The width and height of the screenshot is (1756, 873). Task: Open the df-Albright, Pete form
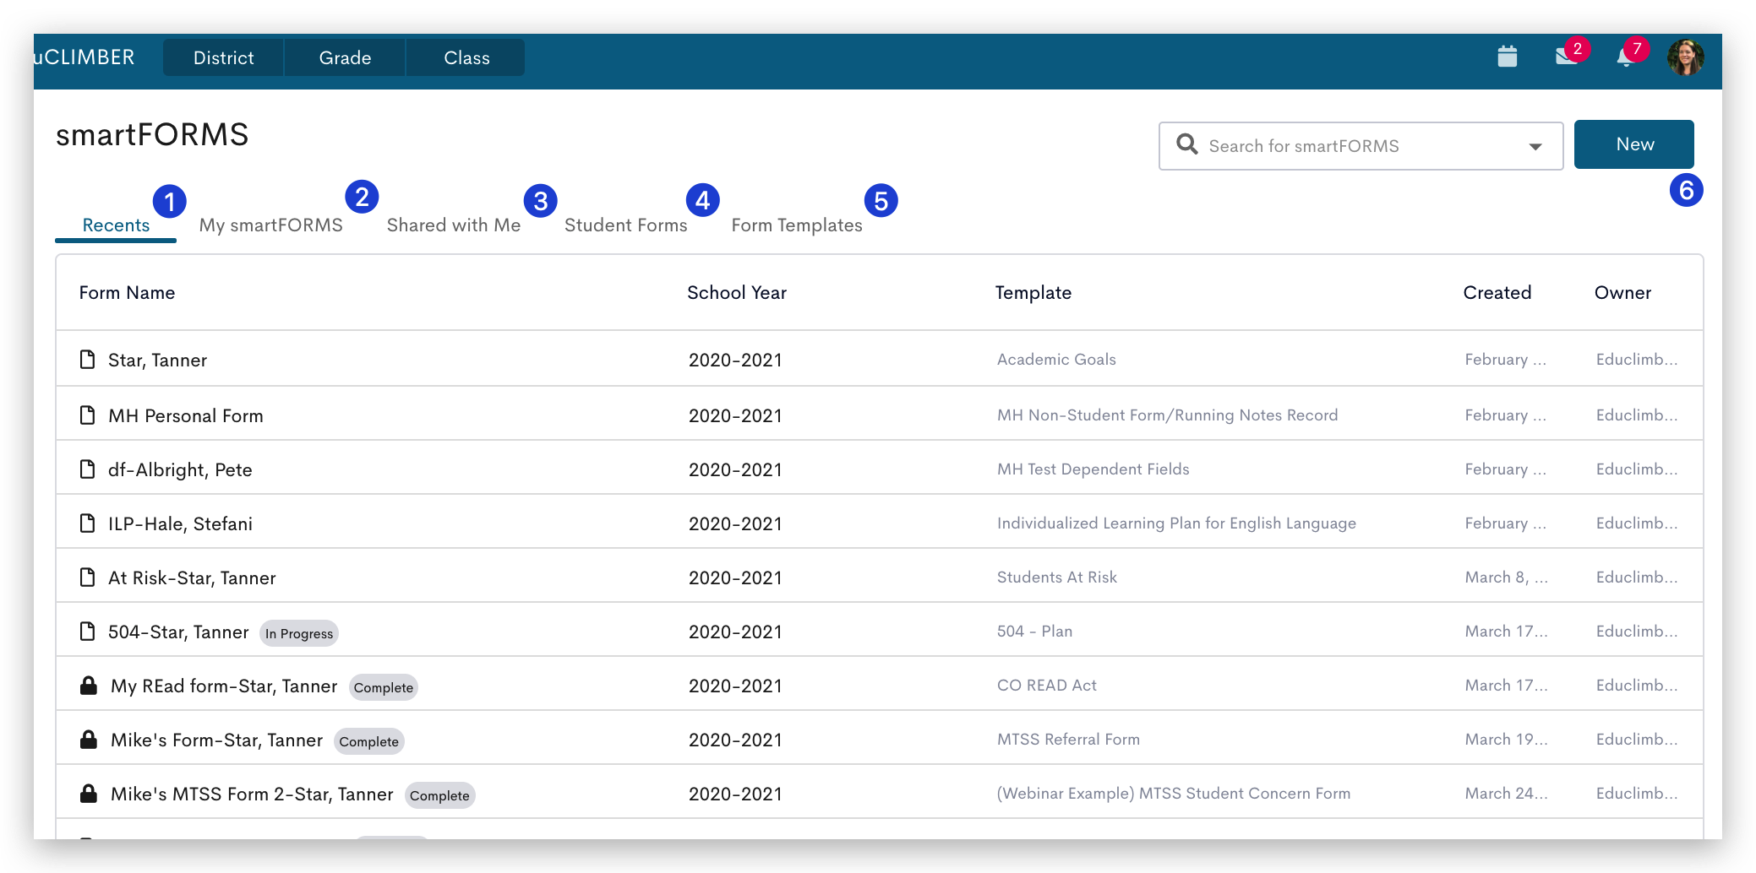pos(180,470)
